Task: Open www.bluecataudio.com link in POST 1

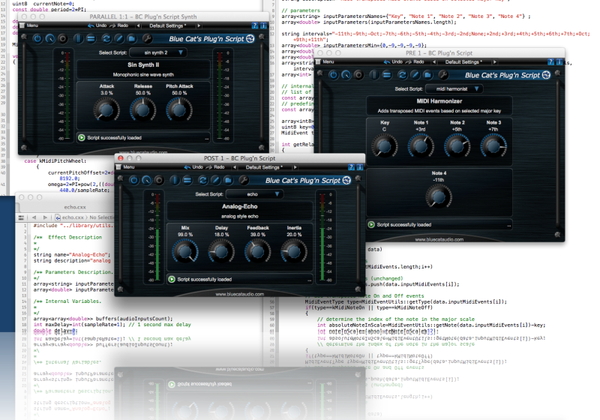Action: pos(239,294)
